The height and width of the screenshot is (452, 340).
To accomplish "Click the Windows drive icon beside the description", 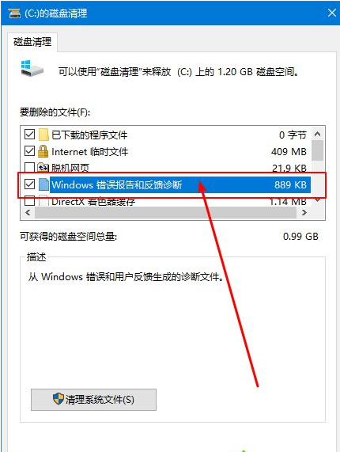I will [x=32, y=69].
